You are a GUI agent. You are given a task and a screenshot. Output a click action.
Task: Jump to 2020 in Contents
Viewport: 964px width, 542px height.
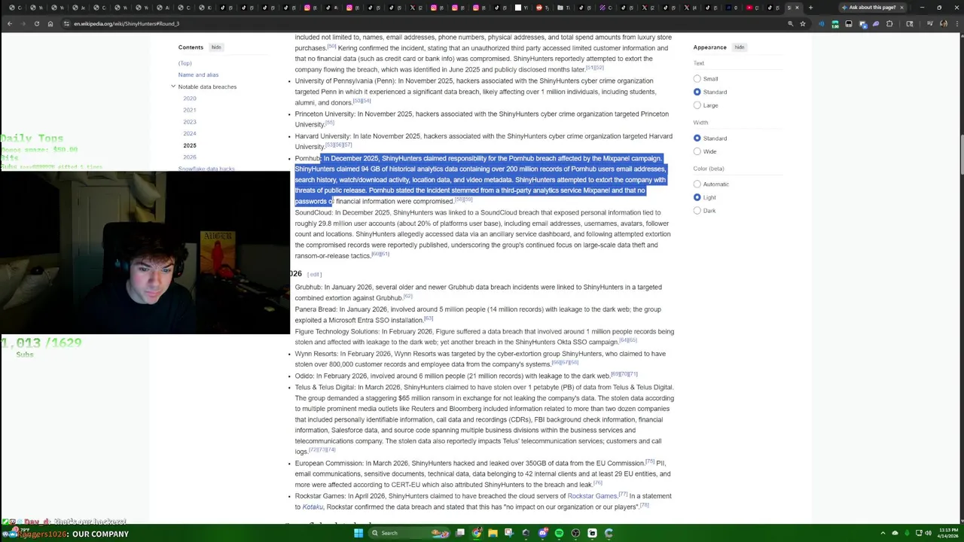pos(190,99)
